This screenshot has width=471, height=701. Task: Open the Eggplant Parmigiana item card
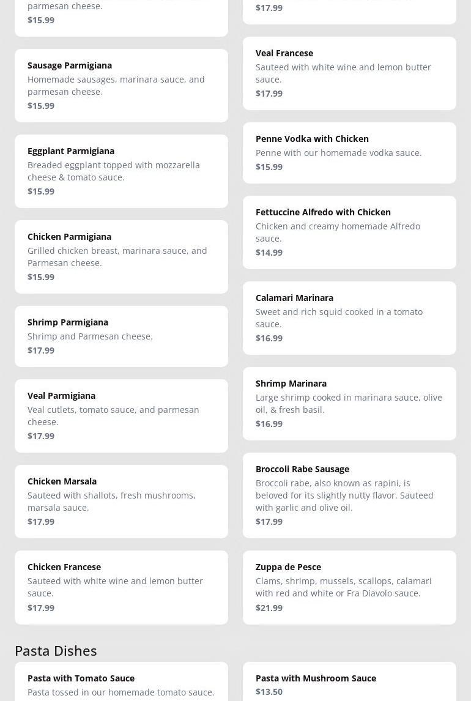[x=121, y=171]
